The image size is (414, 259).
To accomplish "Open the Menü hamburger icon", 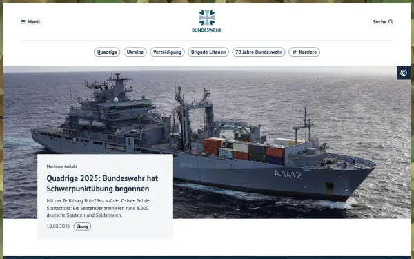I will [23, 22].
